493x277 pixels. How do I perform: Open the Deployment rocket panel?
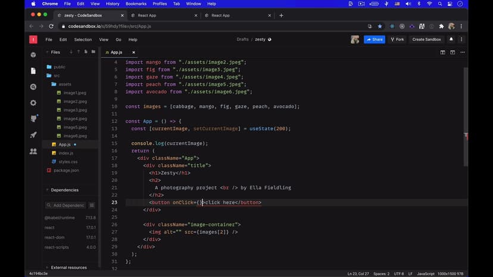[33, 135]
